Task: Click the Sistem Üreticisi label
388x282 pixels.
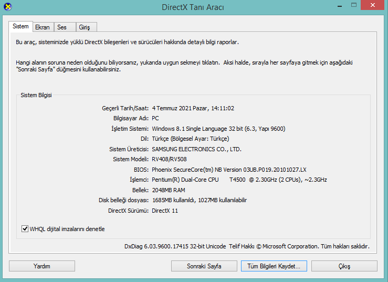Action: [129, 149]
